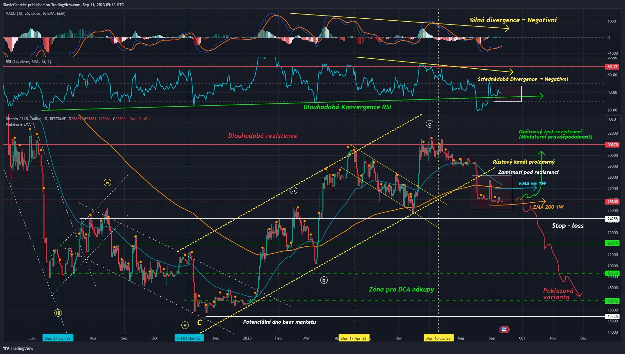
Task: Select the circled wave 'iv' label
Action: pos(107,183)
